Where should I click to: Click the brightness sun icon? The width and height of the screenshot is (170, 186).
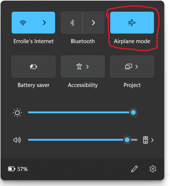tap(17, 113)
